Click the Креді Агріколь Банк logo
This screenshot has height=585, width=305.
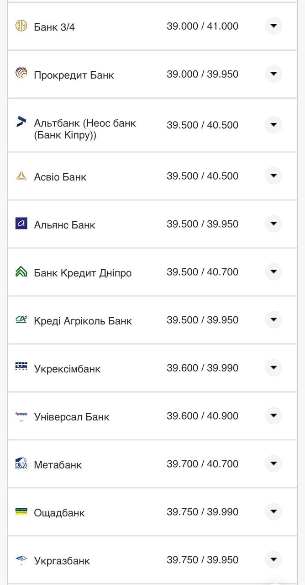(x=21, y=319)
